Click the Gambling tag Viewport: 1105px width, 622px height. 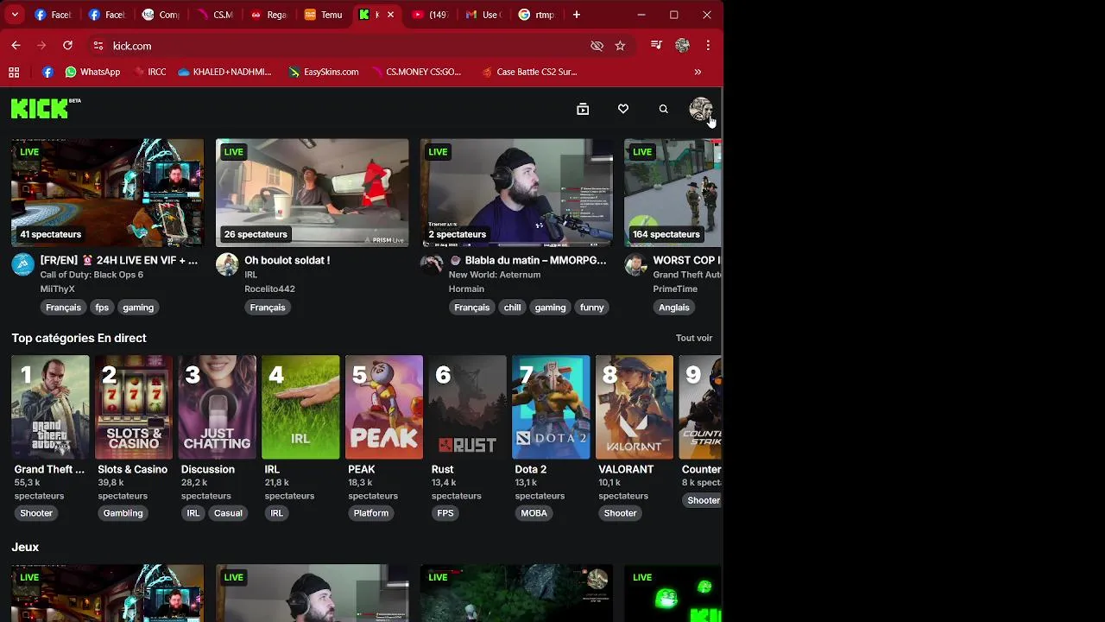coord(123,513)
